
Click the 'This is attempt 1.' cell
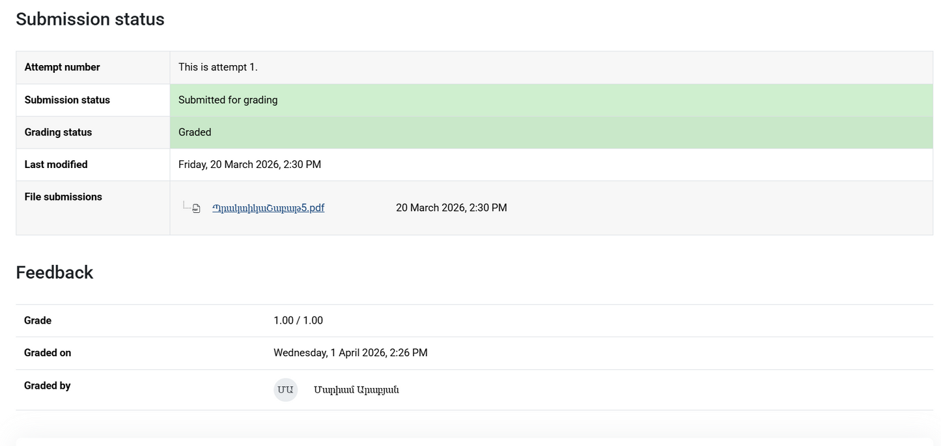pyautogui.click(x=552, y=68)
